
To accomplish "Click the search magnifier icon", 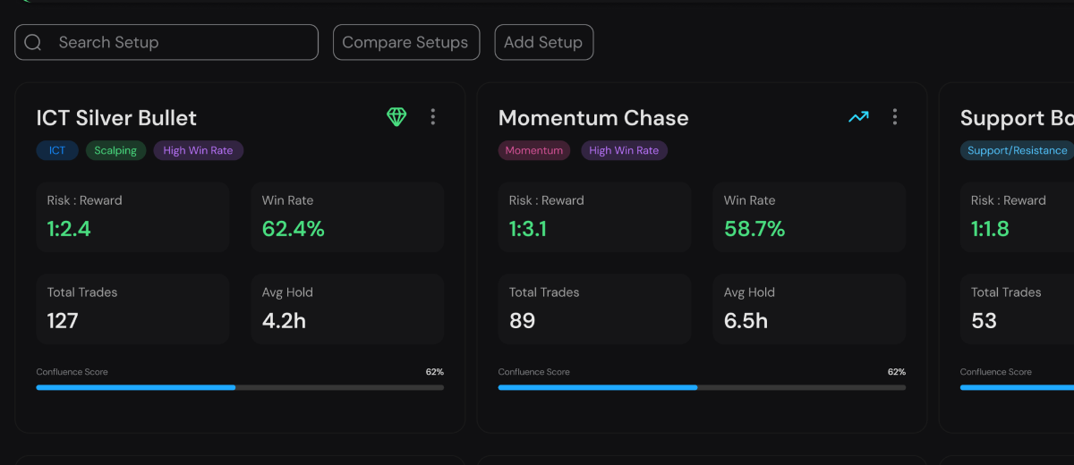I will tap(33, 42).
